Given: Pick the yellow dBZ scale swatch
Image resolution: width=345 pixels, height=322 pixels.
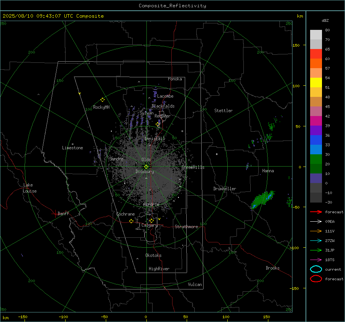Looking at the screenshot, I should [316, 83].
